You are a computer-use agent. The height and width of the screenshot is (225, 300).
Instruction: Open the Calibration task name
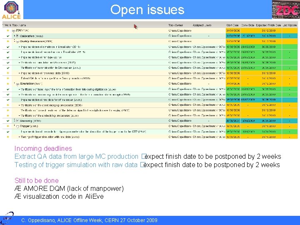coord(31,36)
